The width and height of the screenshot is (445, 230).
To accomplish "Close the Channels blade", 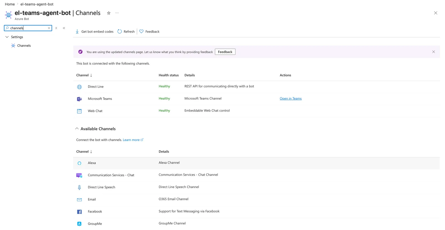I will [436, 13].
